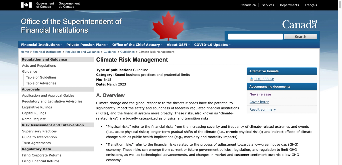Go to the Guide to Intervention page
Image resolution: width=342 pixels, height=165 pixels.
click(x=39, y=137)
